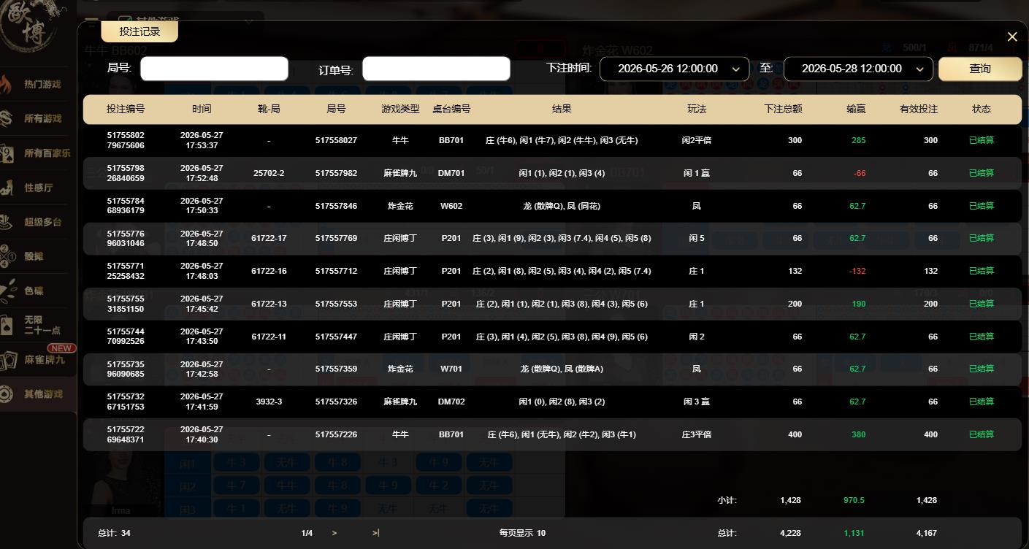Click play type 庄3平倍
Screen dimensions: 1029x549
(697, 434)
